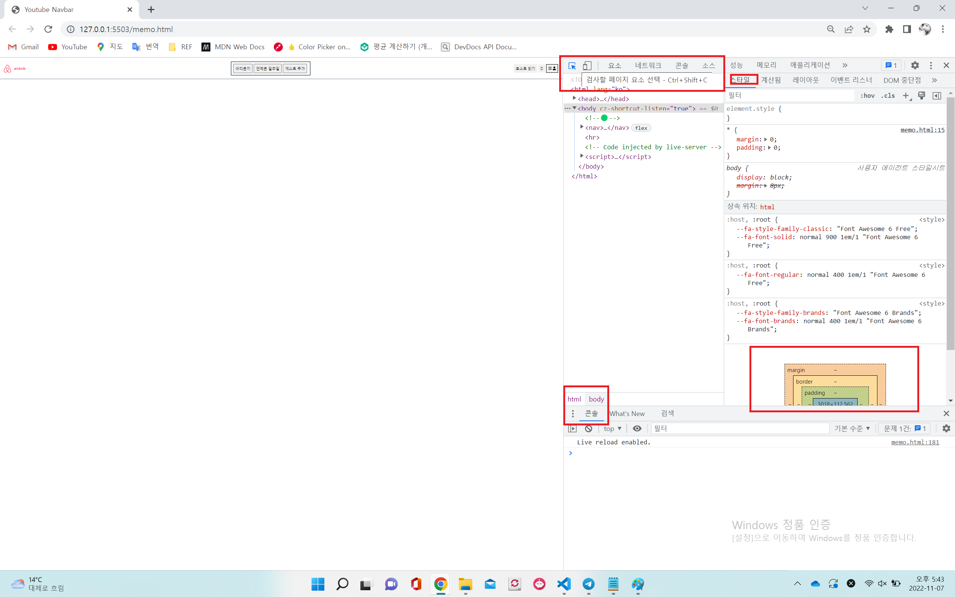
Task: Expand the head element node
Action: pyautogui.click(x=574, y=98)
